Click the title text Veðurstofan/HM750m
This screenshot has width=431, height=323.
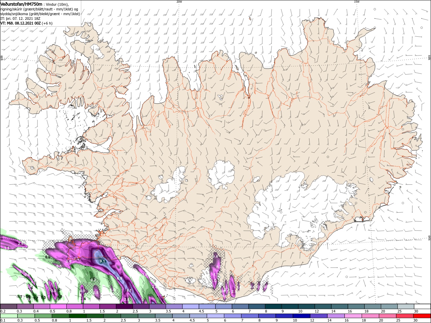[21, 4]
